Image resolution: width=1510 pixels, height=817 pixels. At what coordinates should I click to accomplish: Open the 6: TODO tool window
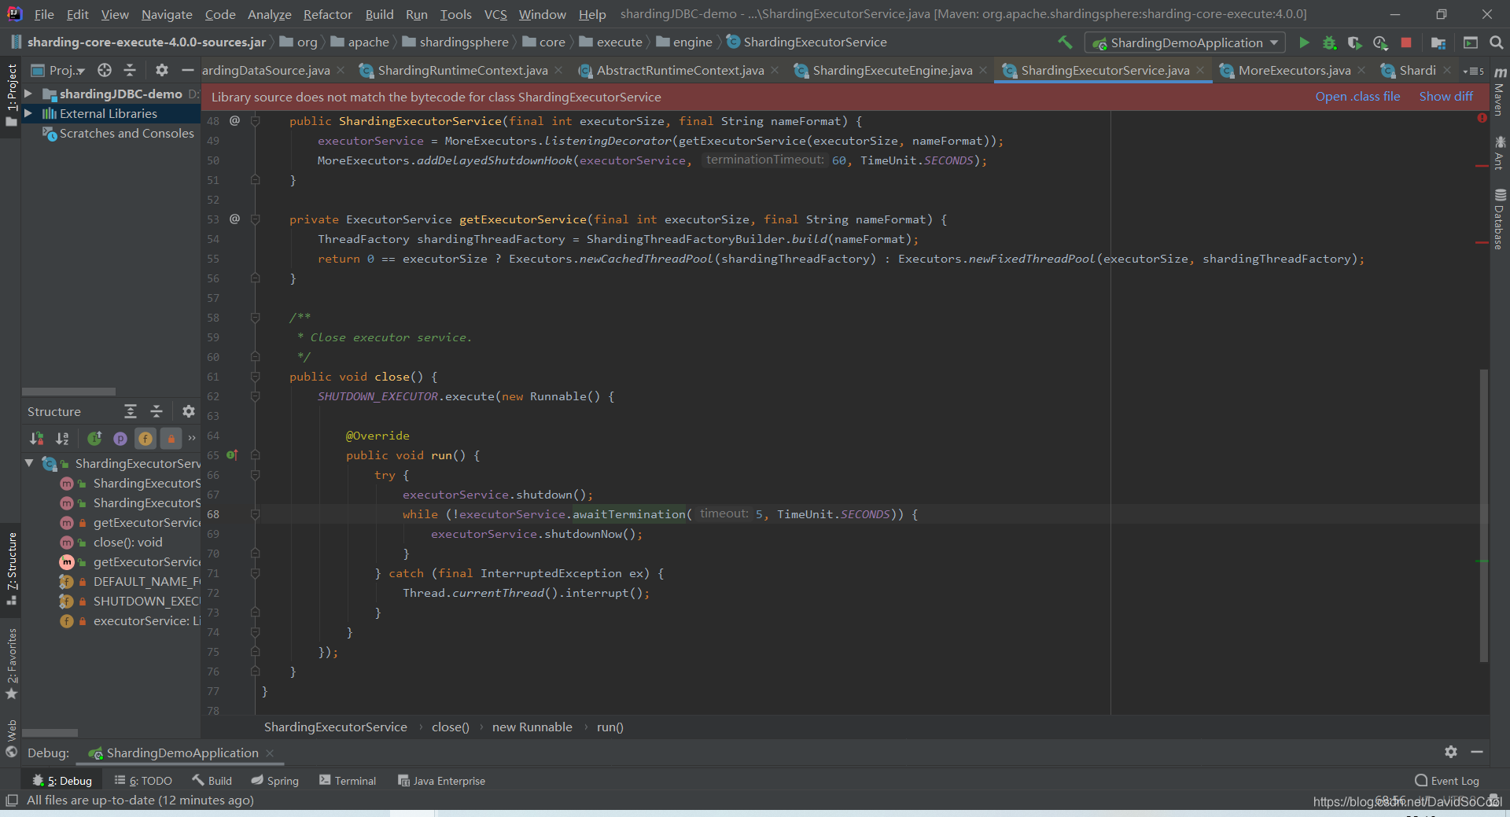[143, 781]
